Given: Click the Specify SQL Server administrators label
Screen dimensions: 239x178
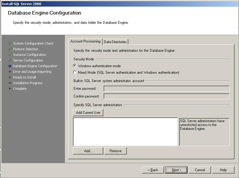Looking at the screenshot, I should (98, 105).
